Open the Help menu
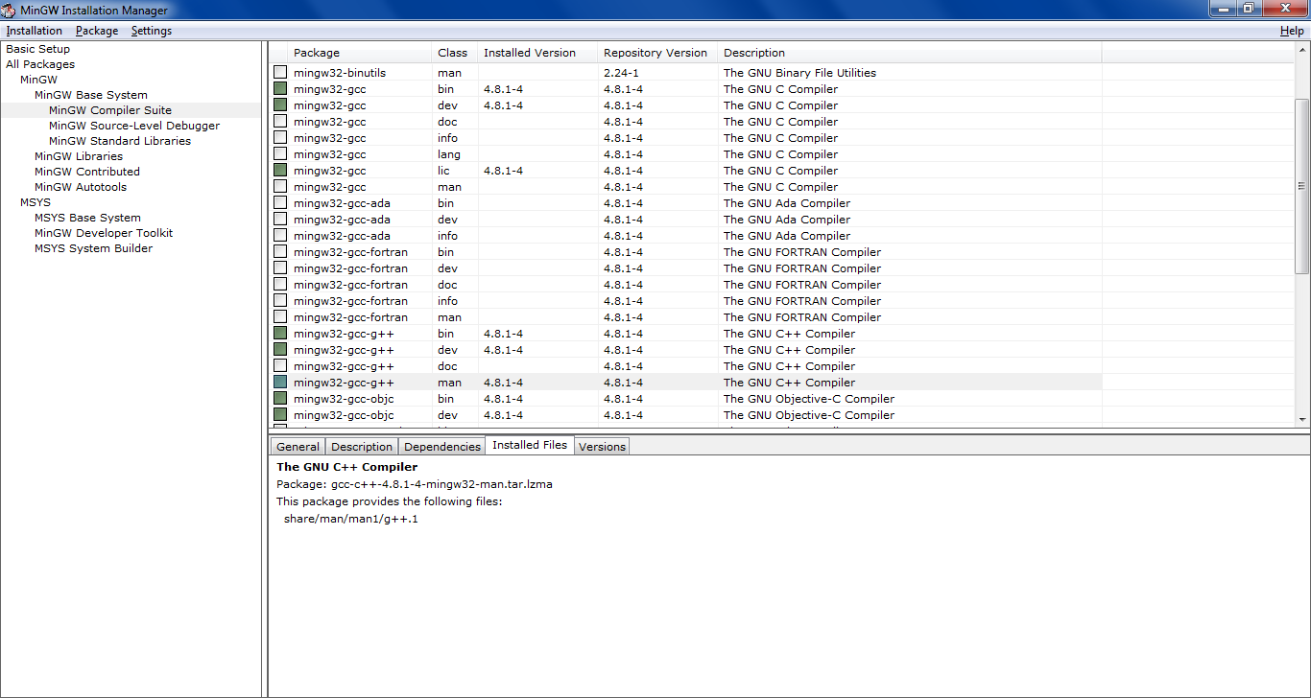Viewport: 1311px width, 698px height. click(x=1292, y=31)
